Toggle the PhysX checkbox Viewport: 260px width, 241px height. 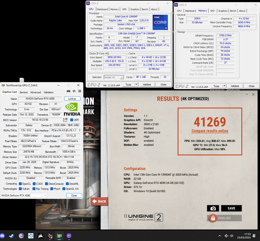pyautogui.click(x=52, y=189)
